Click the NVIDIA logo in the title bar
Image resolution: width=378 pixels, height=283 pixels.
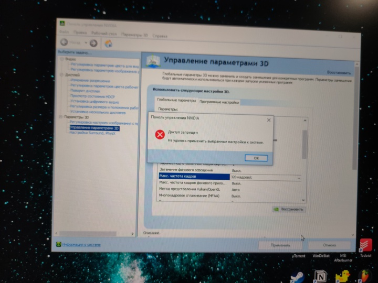pos(62,24)
